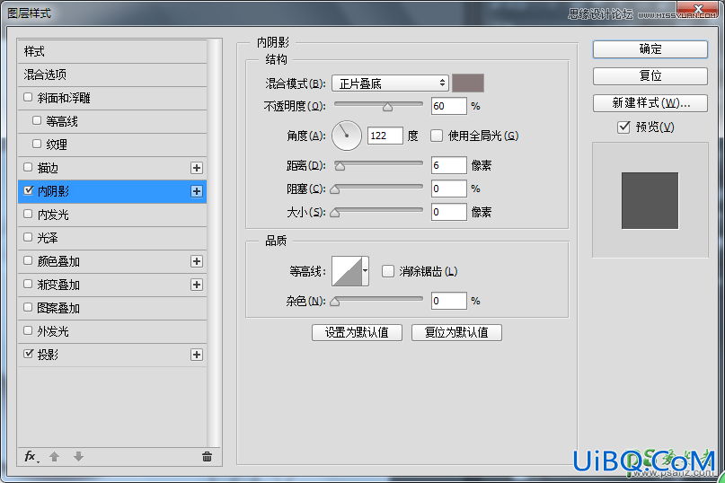Click the 大小 slider handle

pyautogui.click(x=335, y=213)
